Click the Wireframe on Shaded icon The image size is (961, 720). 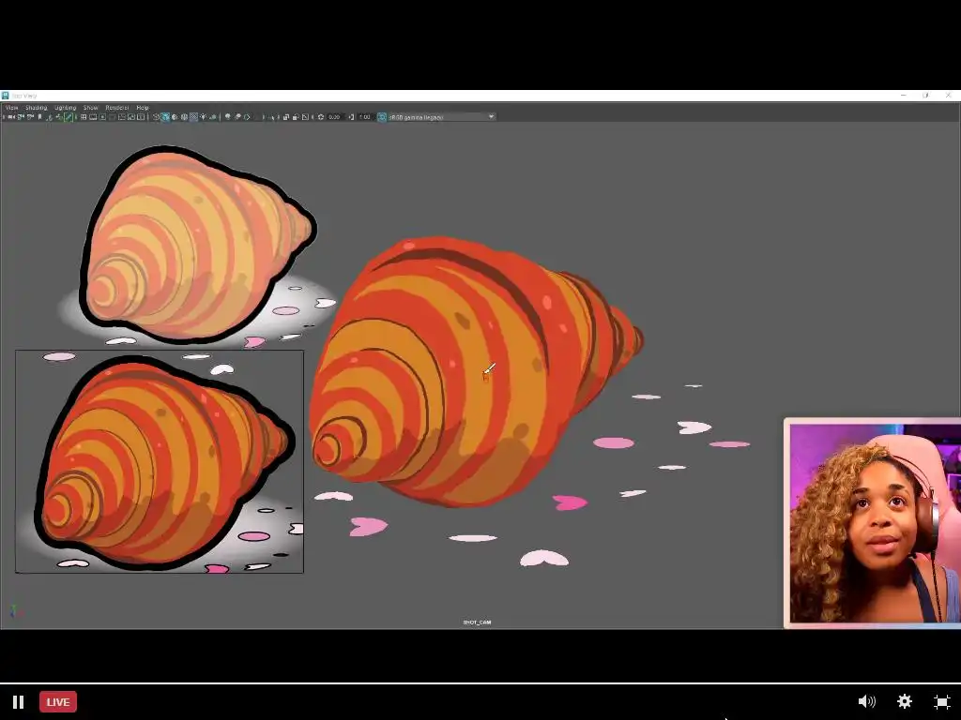pyautogui.click(x=185, y=117)
